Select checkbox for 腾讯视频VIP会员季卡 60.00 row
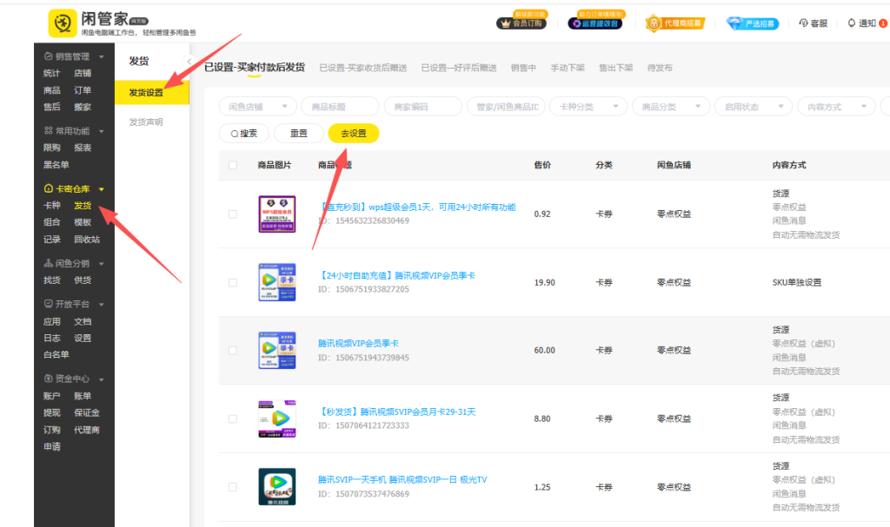The height and width of the screenshot is (527, 890). [x=232, y=350]
